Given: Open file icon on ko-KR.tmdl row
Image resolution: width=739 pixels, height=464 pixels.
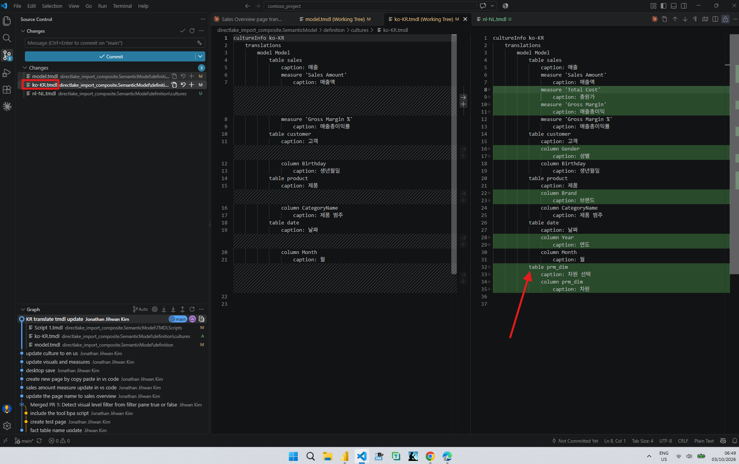Looking at the screenshot, I should coord(174,85).
